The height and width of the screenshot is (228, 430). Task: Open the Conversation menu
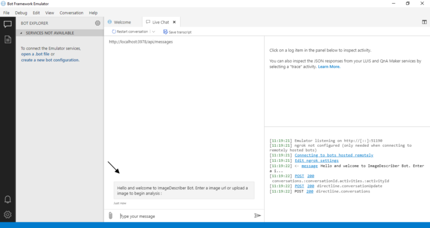coord(71,13)
